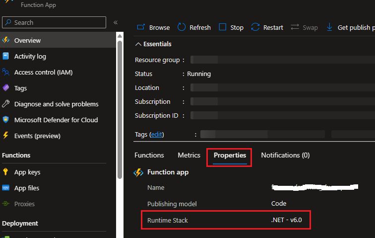Screen dimensions: 375x238
Task: Focus the sidebar Search field
Action: (x=54, y=22)
